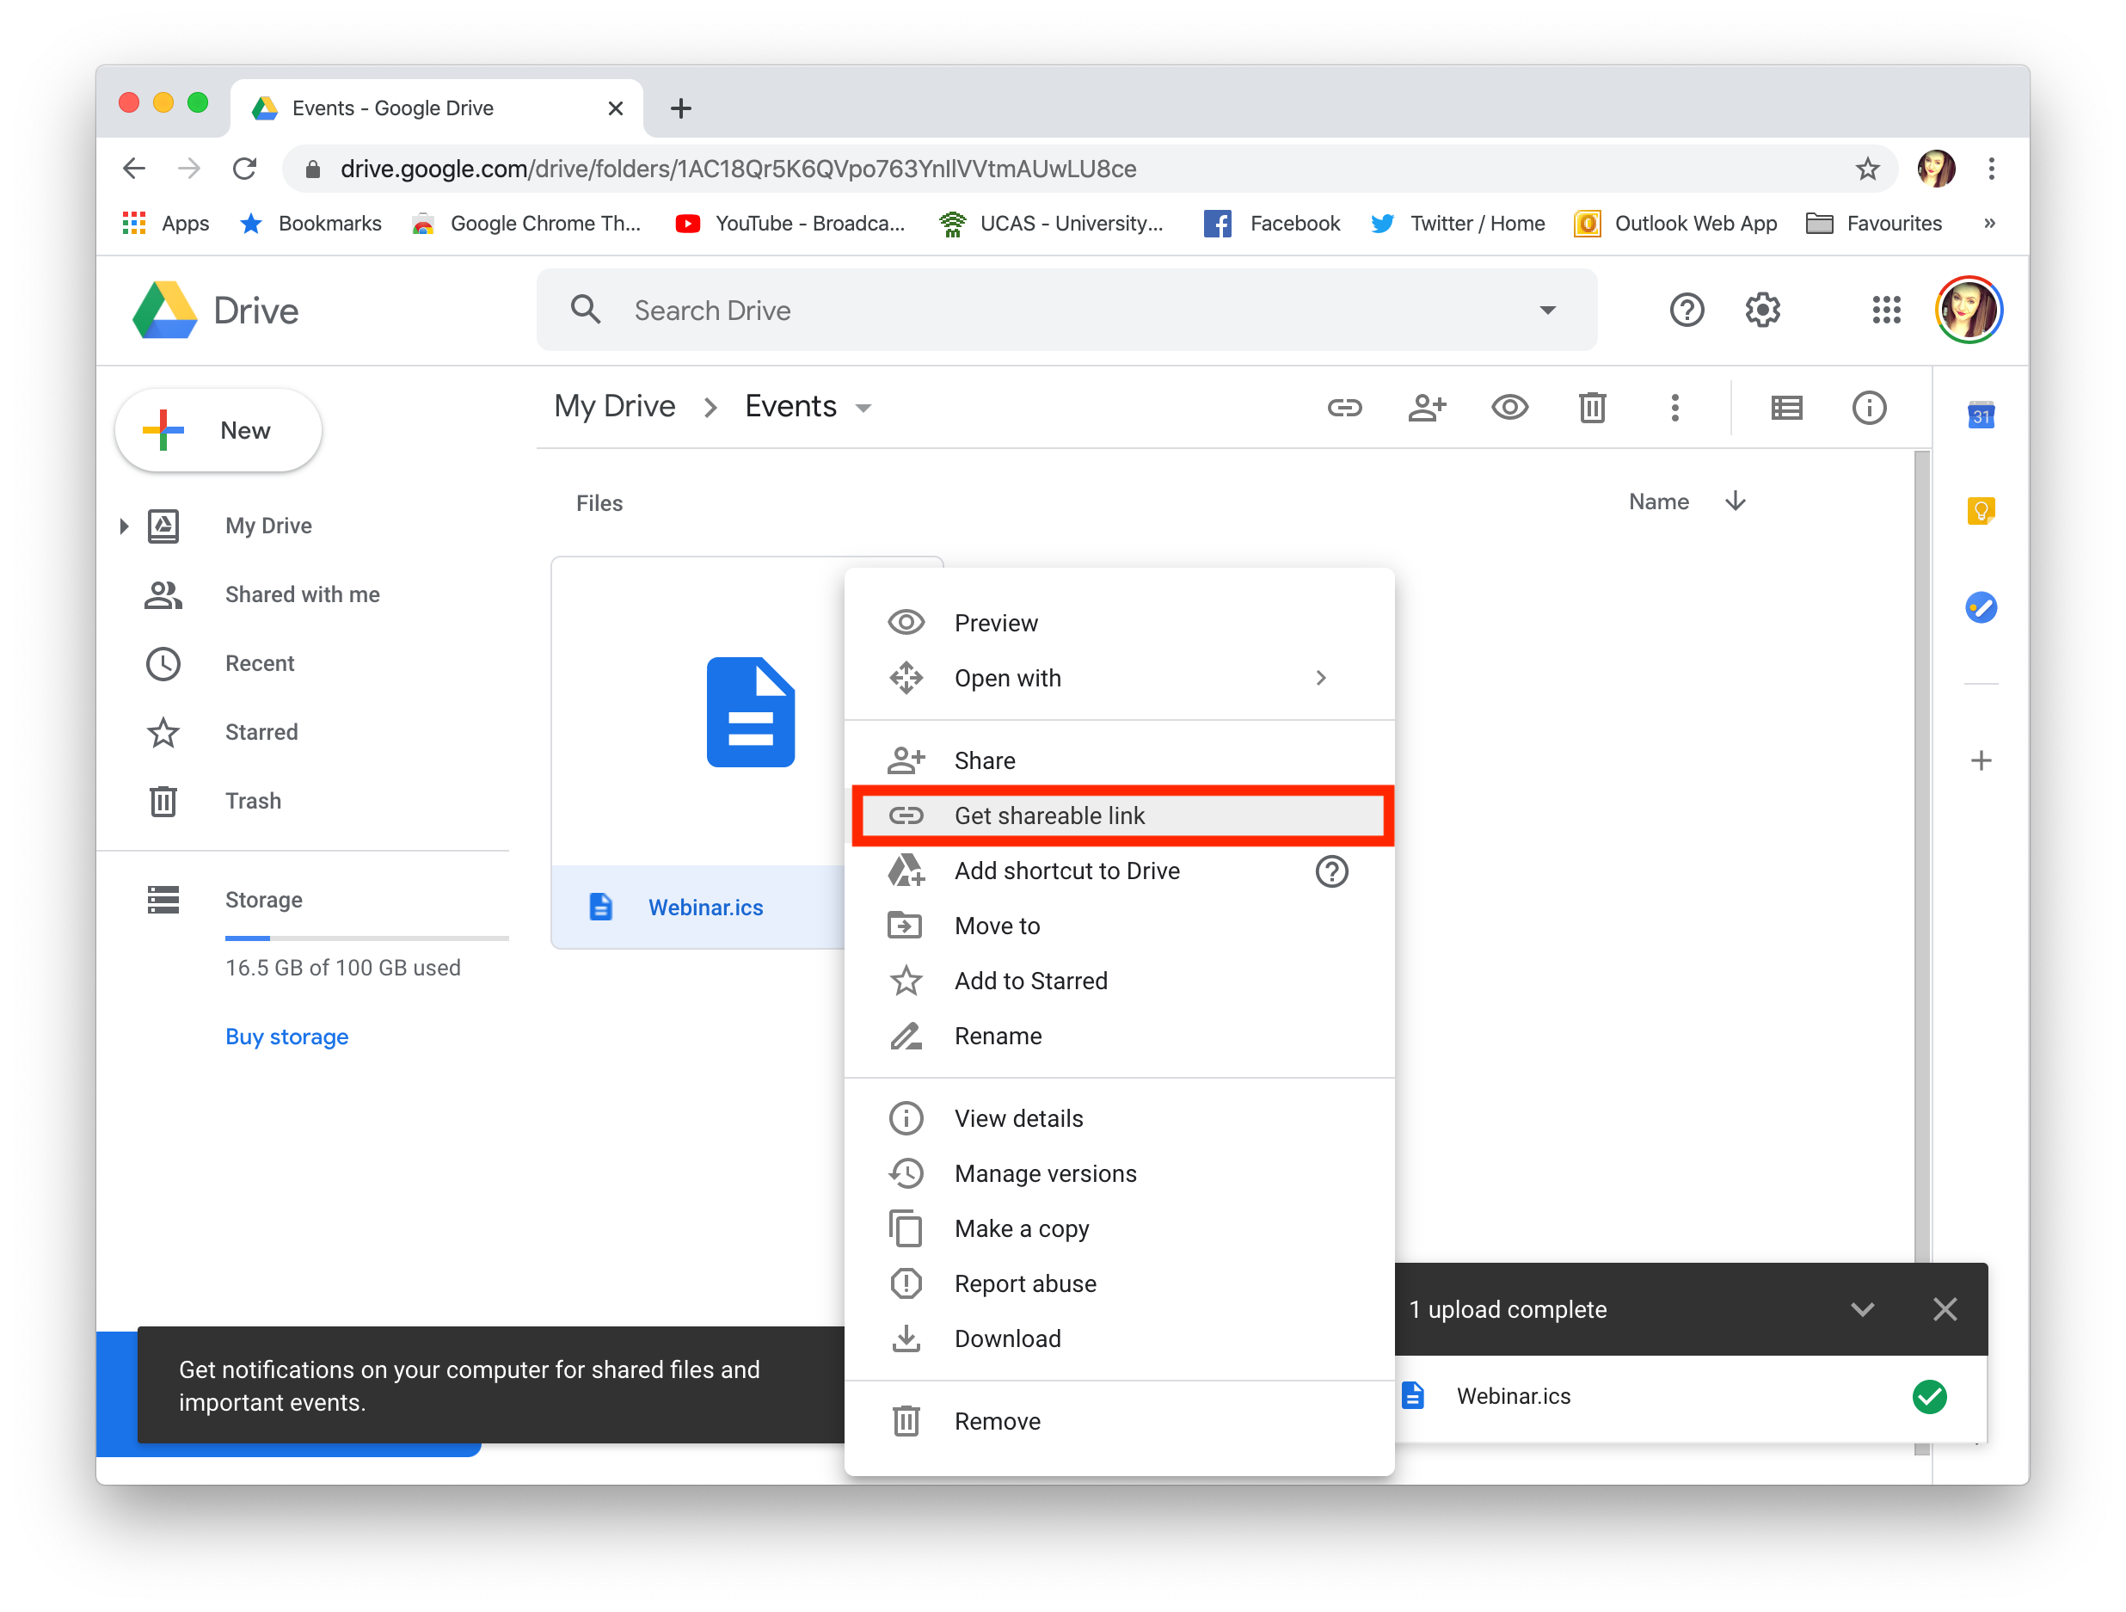This screenshot has height=1612, width=2126.
Task: Click the storage usage bar
Action: tap(366, 938)
